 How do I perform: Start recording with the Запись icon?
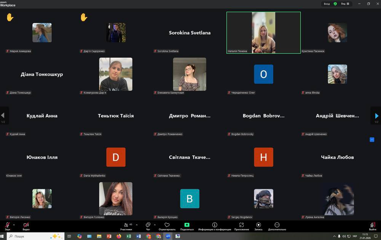tap(258, 225)
